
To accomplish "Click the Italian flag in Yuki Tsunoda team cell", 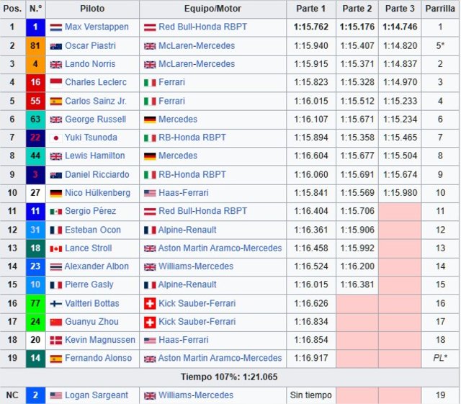I will point(150,138).
